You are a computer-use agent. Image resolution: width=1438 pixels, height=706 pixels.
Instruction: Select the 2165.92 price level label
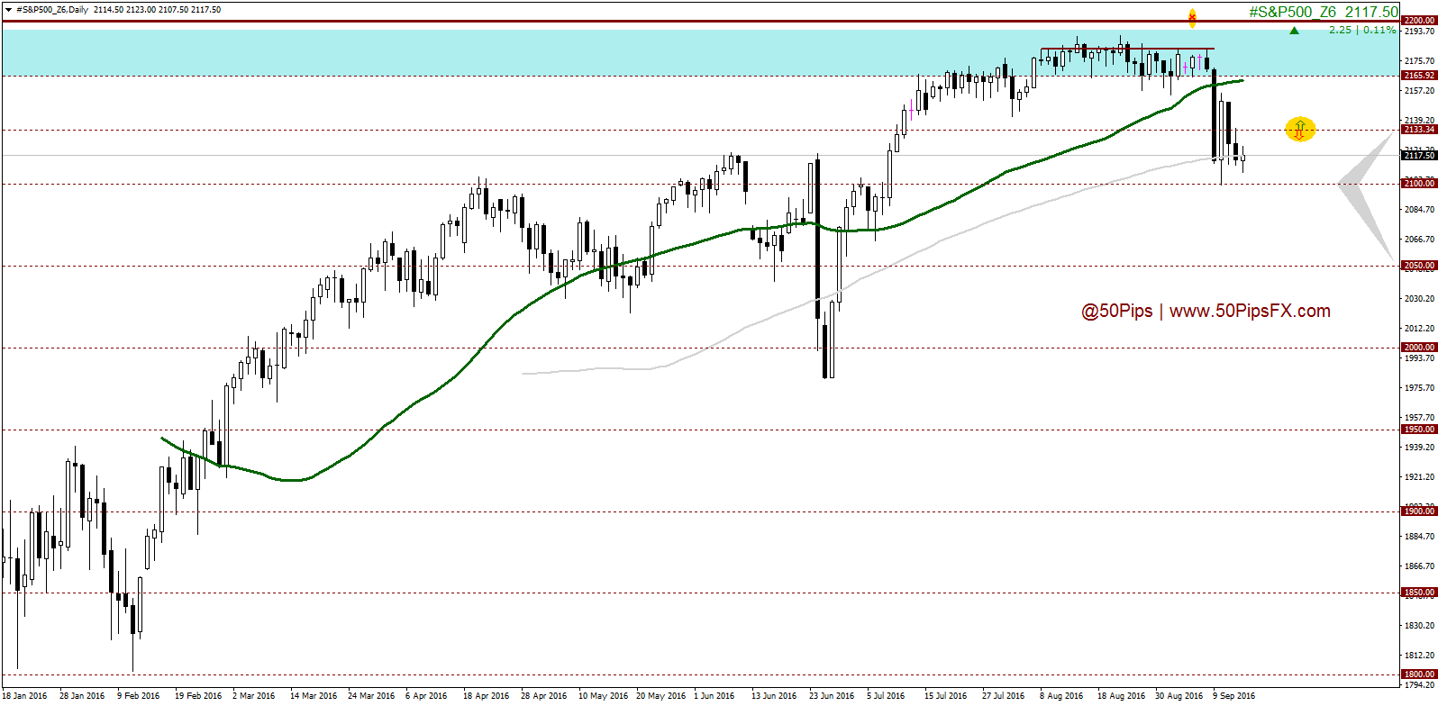click(1418, 76)
